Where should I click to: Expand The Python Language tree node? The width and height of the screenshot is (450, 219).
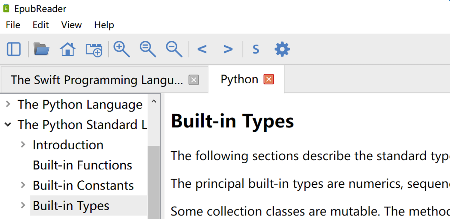(x=8, y=104)
